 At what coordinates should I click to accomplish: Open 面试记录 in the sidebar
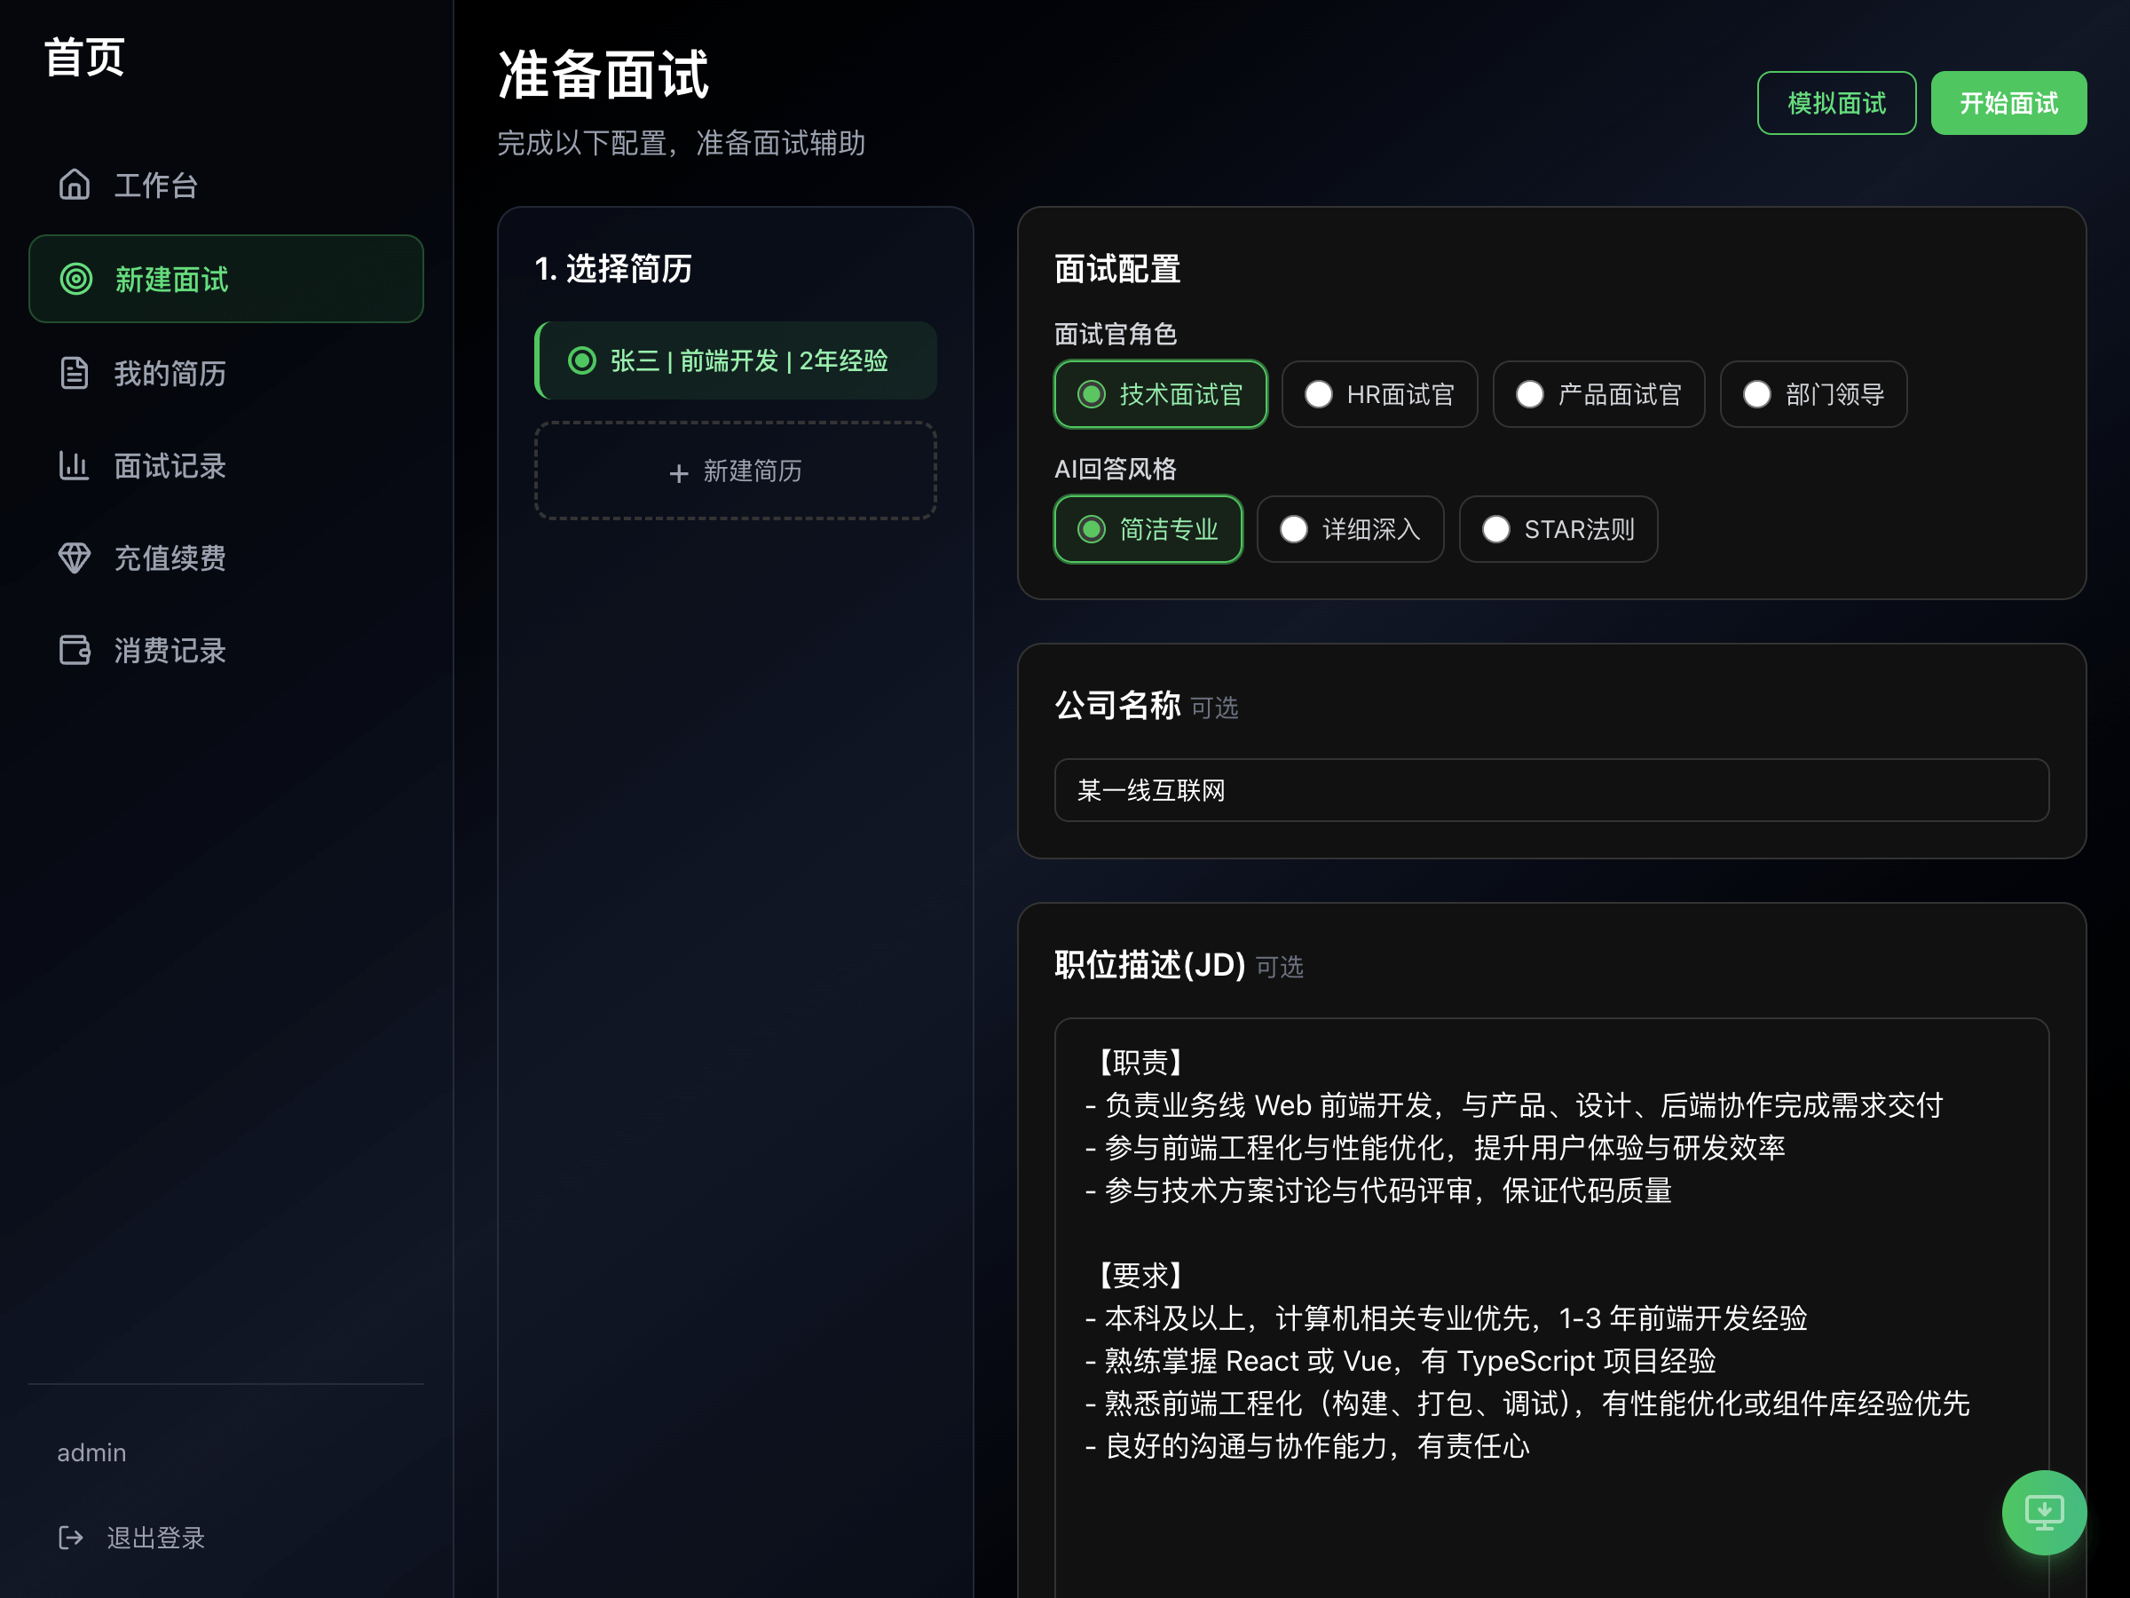(170, 465)
